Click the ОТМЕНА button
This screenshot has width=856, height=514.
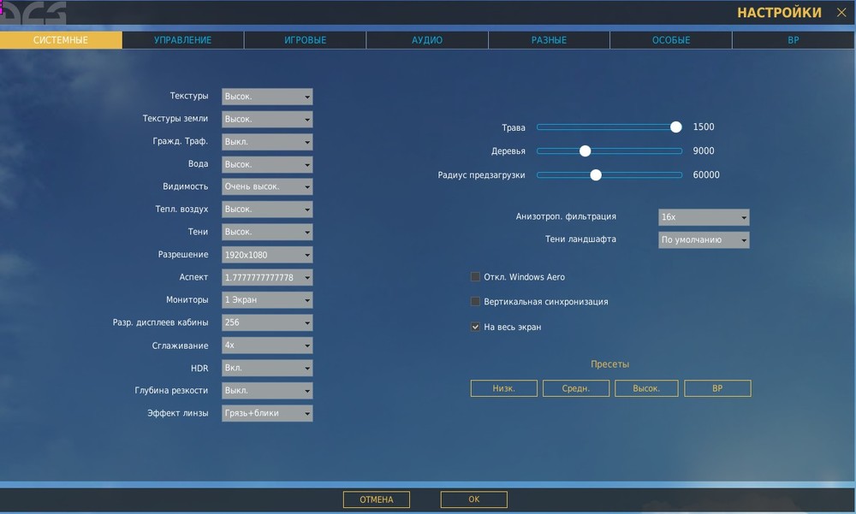click(x=376, y=499)
